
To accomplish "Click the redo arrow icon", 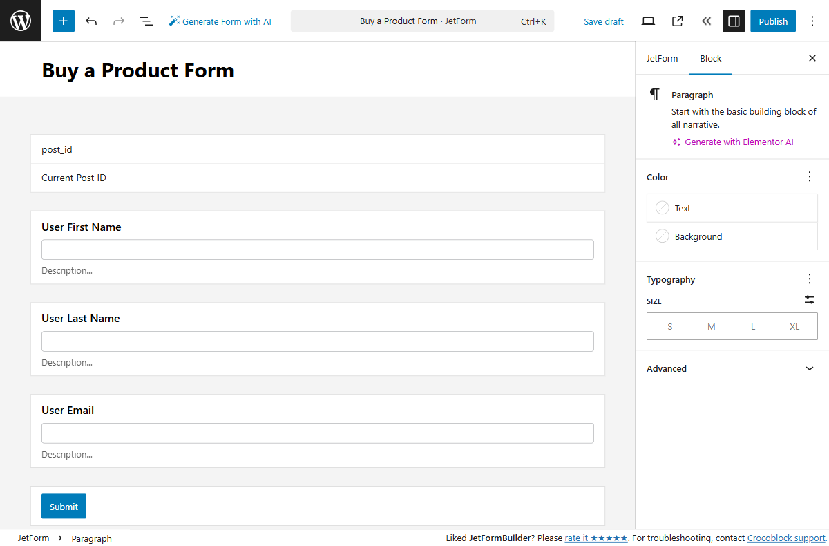I will (x=119, y=21).
